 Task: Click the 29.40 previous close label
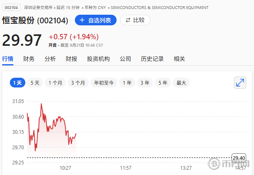pyautogui.click(x=239, y=158)
